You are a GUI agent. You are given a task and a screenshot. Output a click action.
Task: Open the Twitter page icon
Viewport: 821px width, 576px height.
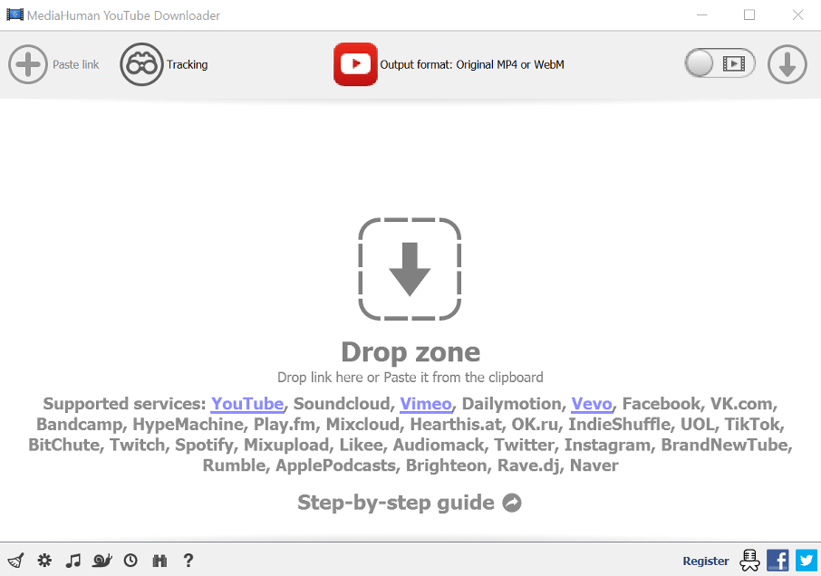[x=807, y=561]
